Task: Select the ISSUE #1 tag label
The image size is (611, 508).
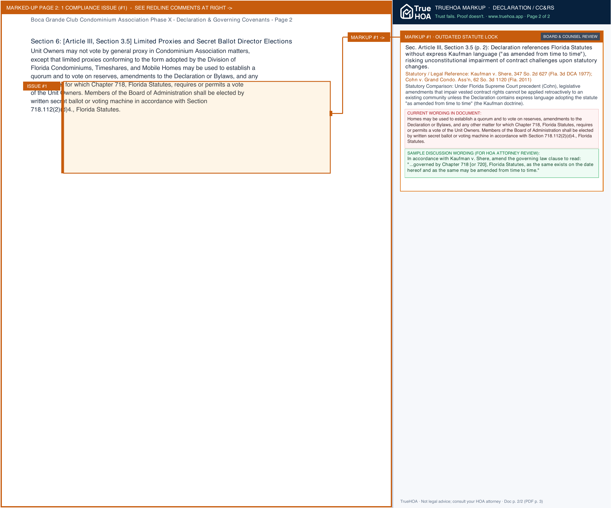Action: [42, 86]
